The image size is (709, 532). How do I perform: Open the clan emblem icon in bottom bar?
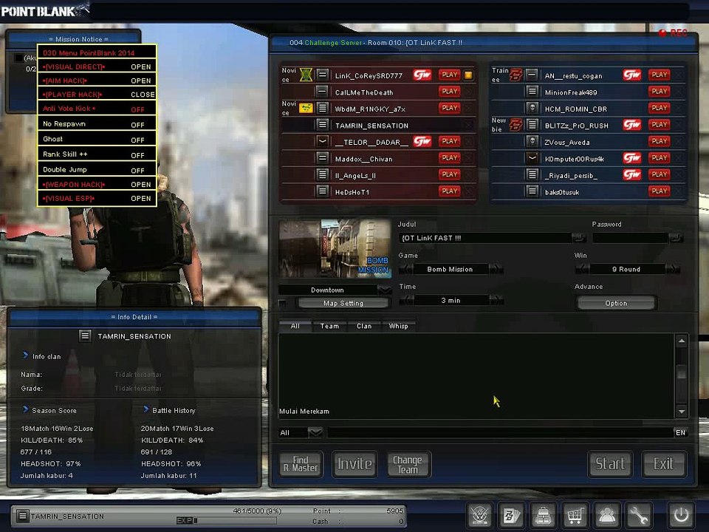point(480,515)
